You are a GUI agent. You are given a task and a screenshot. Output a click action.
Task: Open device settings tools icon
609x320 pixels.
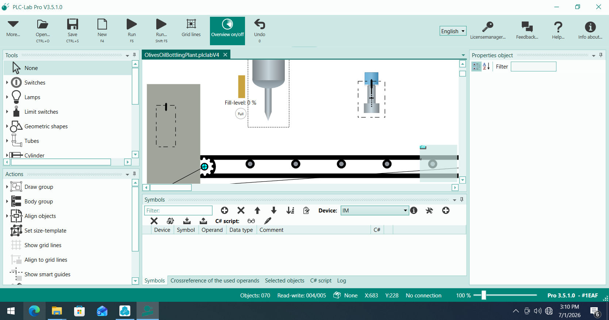(429, 210)
